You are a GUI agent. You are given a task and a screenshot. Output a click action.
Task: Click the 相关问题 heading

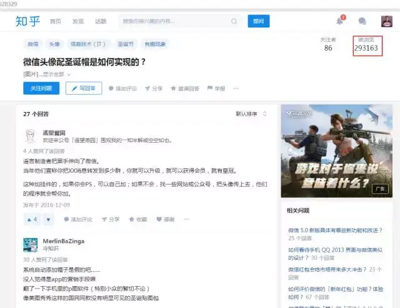point(298,210)
